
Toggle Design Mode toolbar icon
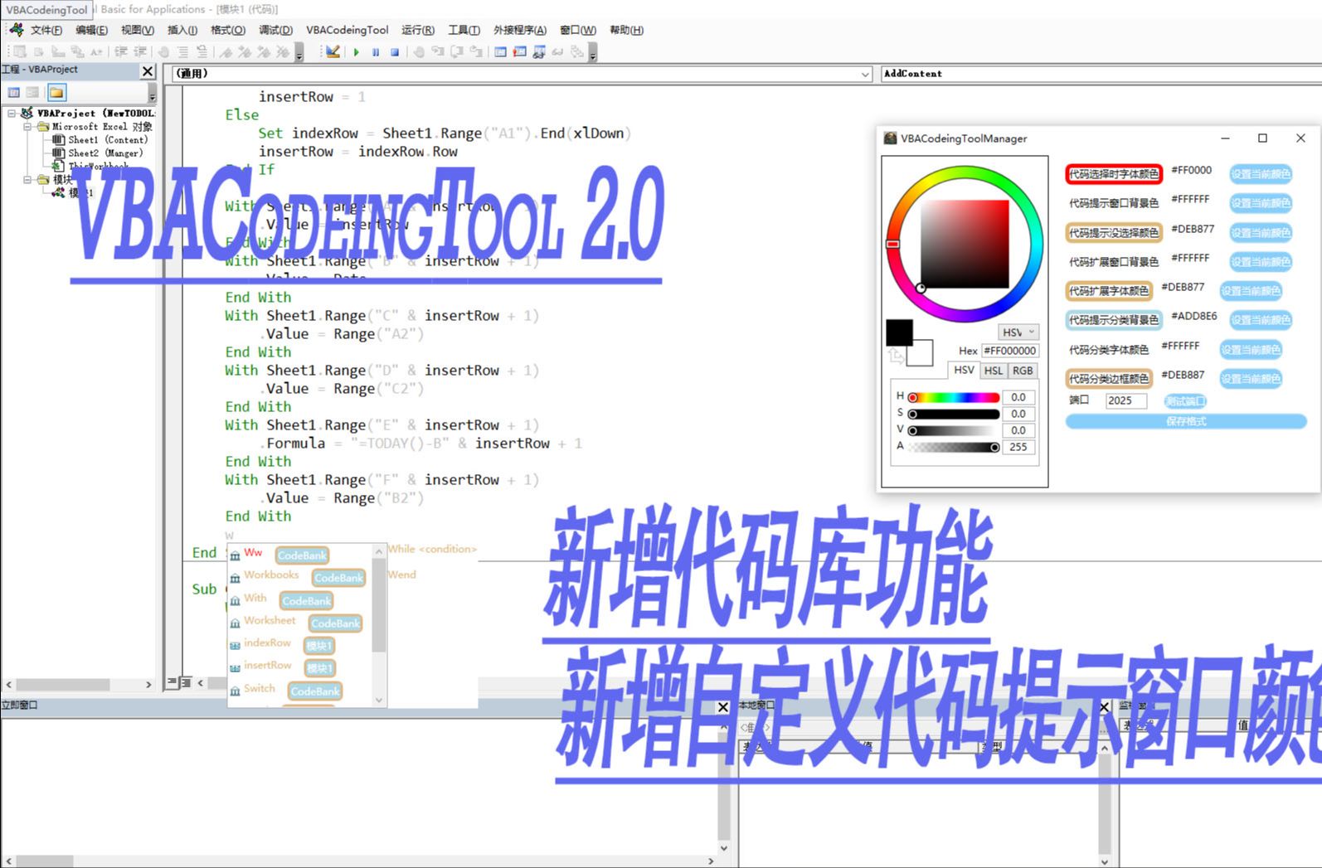(x=333, y=52)
